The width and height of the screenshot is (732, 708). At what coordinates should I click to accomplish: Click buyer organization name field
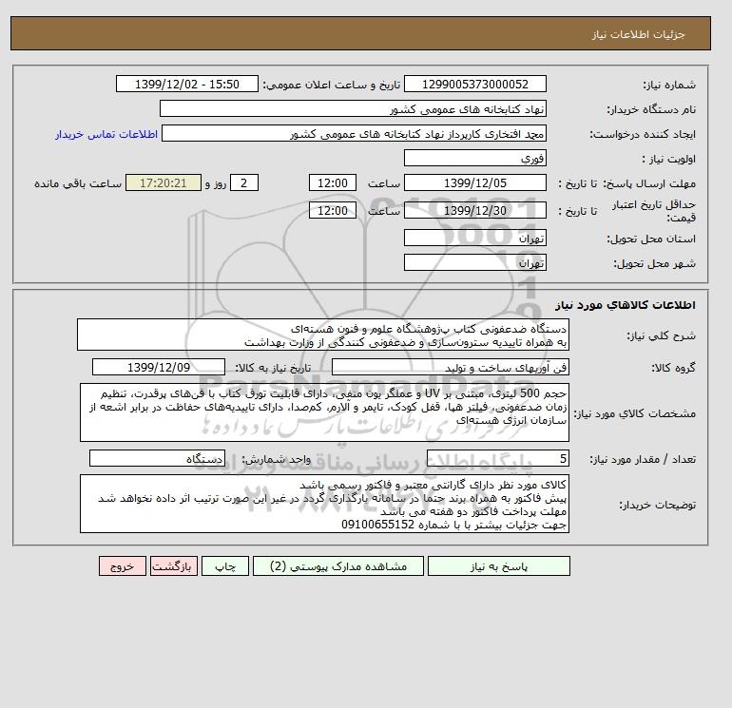[x=353, y=108]
